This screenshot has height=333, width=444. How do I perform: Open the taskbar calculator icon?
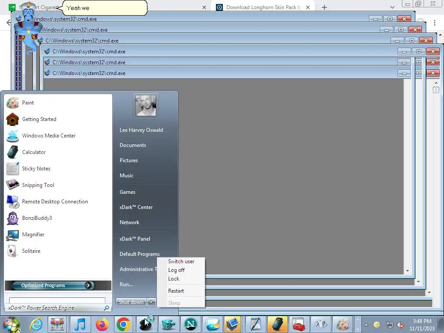click(277, 324)
